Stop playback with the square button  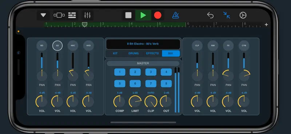click(x=128, y=15)
